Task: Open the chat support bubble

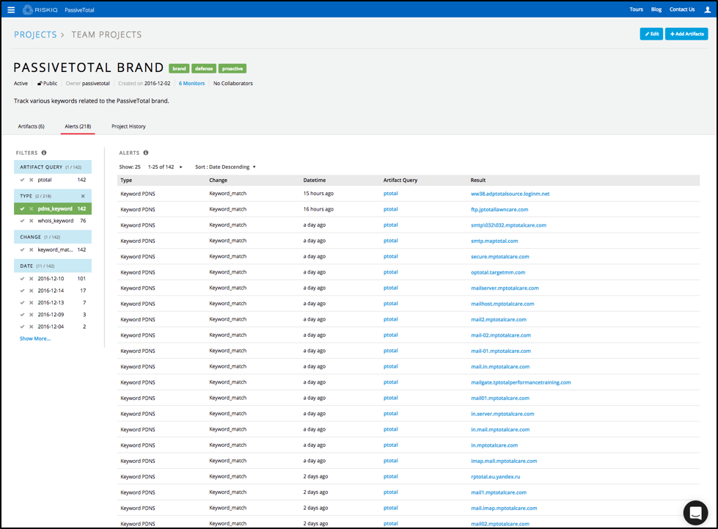Action: click(x=695, y=513)
